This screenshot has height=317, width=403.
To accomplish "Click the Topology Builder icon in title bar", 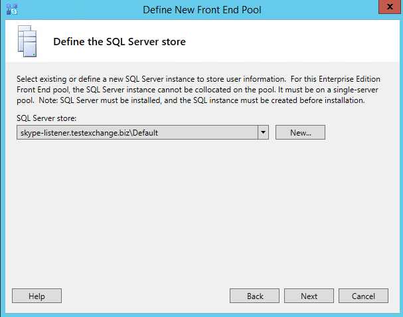I will [12, 9].
